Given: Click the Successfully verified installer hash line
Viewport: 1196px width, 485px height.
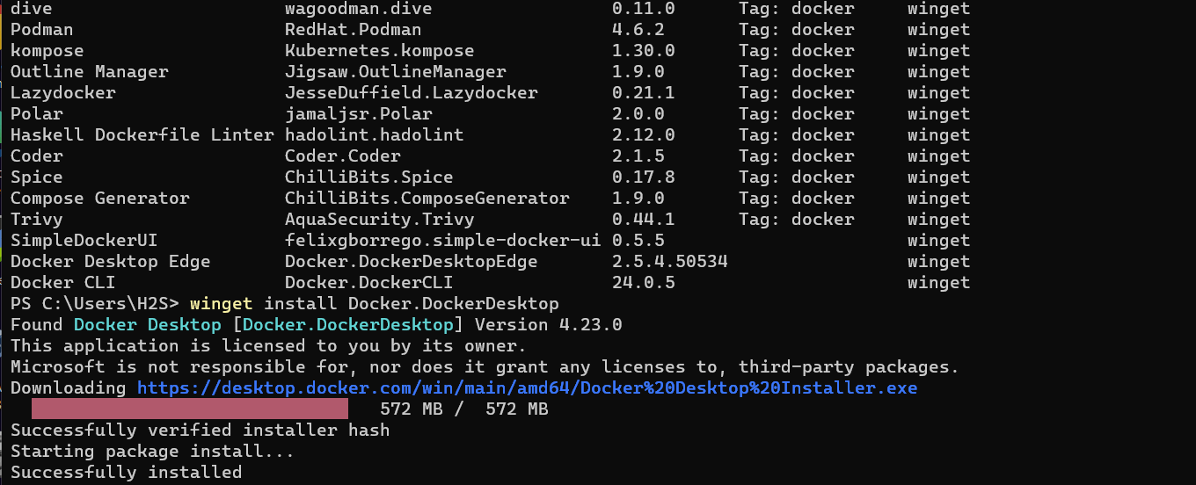Looking at the screenshot, I should pyautogui.click(x=200, y=431).
